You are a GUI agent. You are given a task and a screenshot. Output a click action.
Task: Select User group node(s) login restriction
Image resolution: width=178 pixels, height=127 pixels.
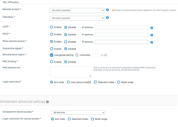click(68, 82)
